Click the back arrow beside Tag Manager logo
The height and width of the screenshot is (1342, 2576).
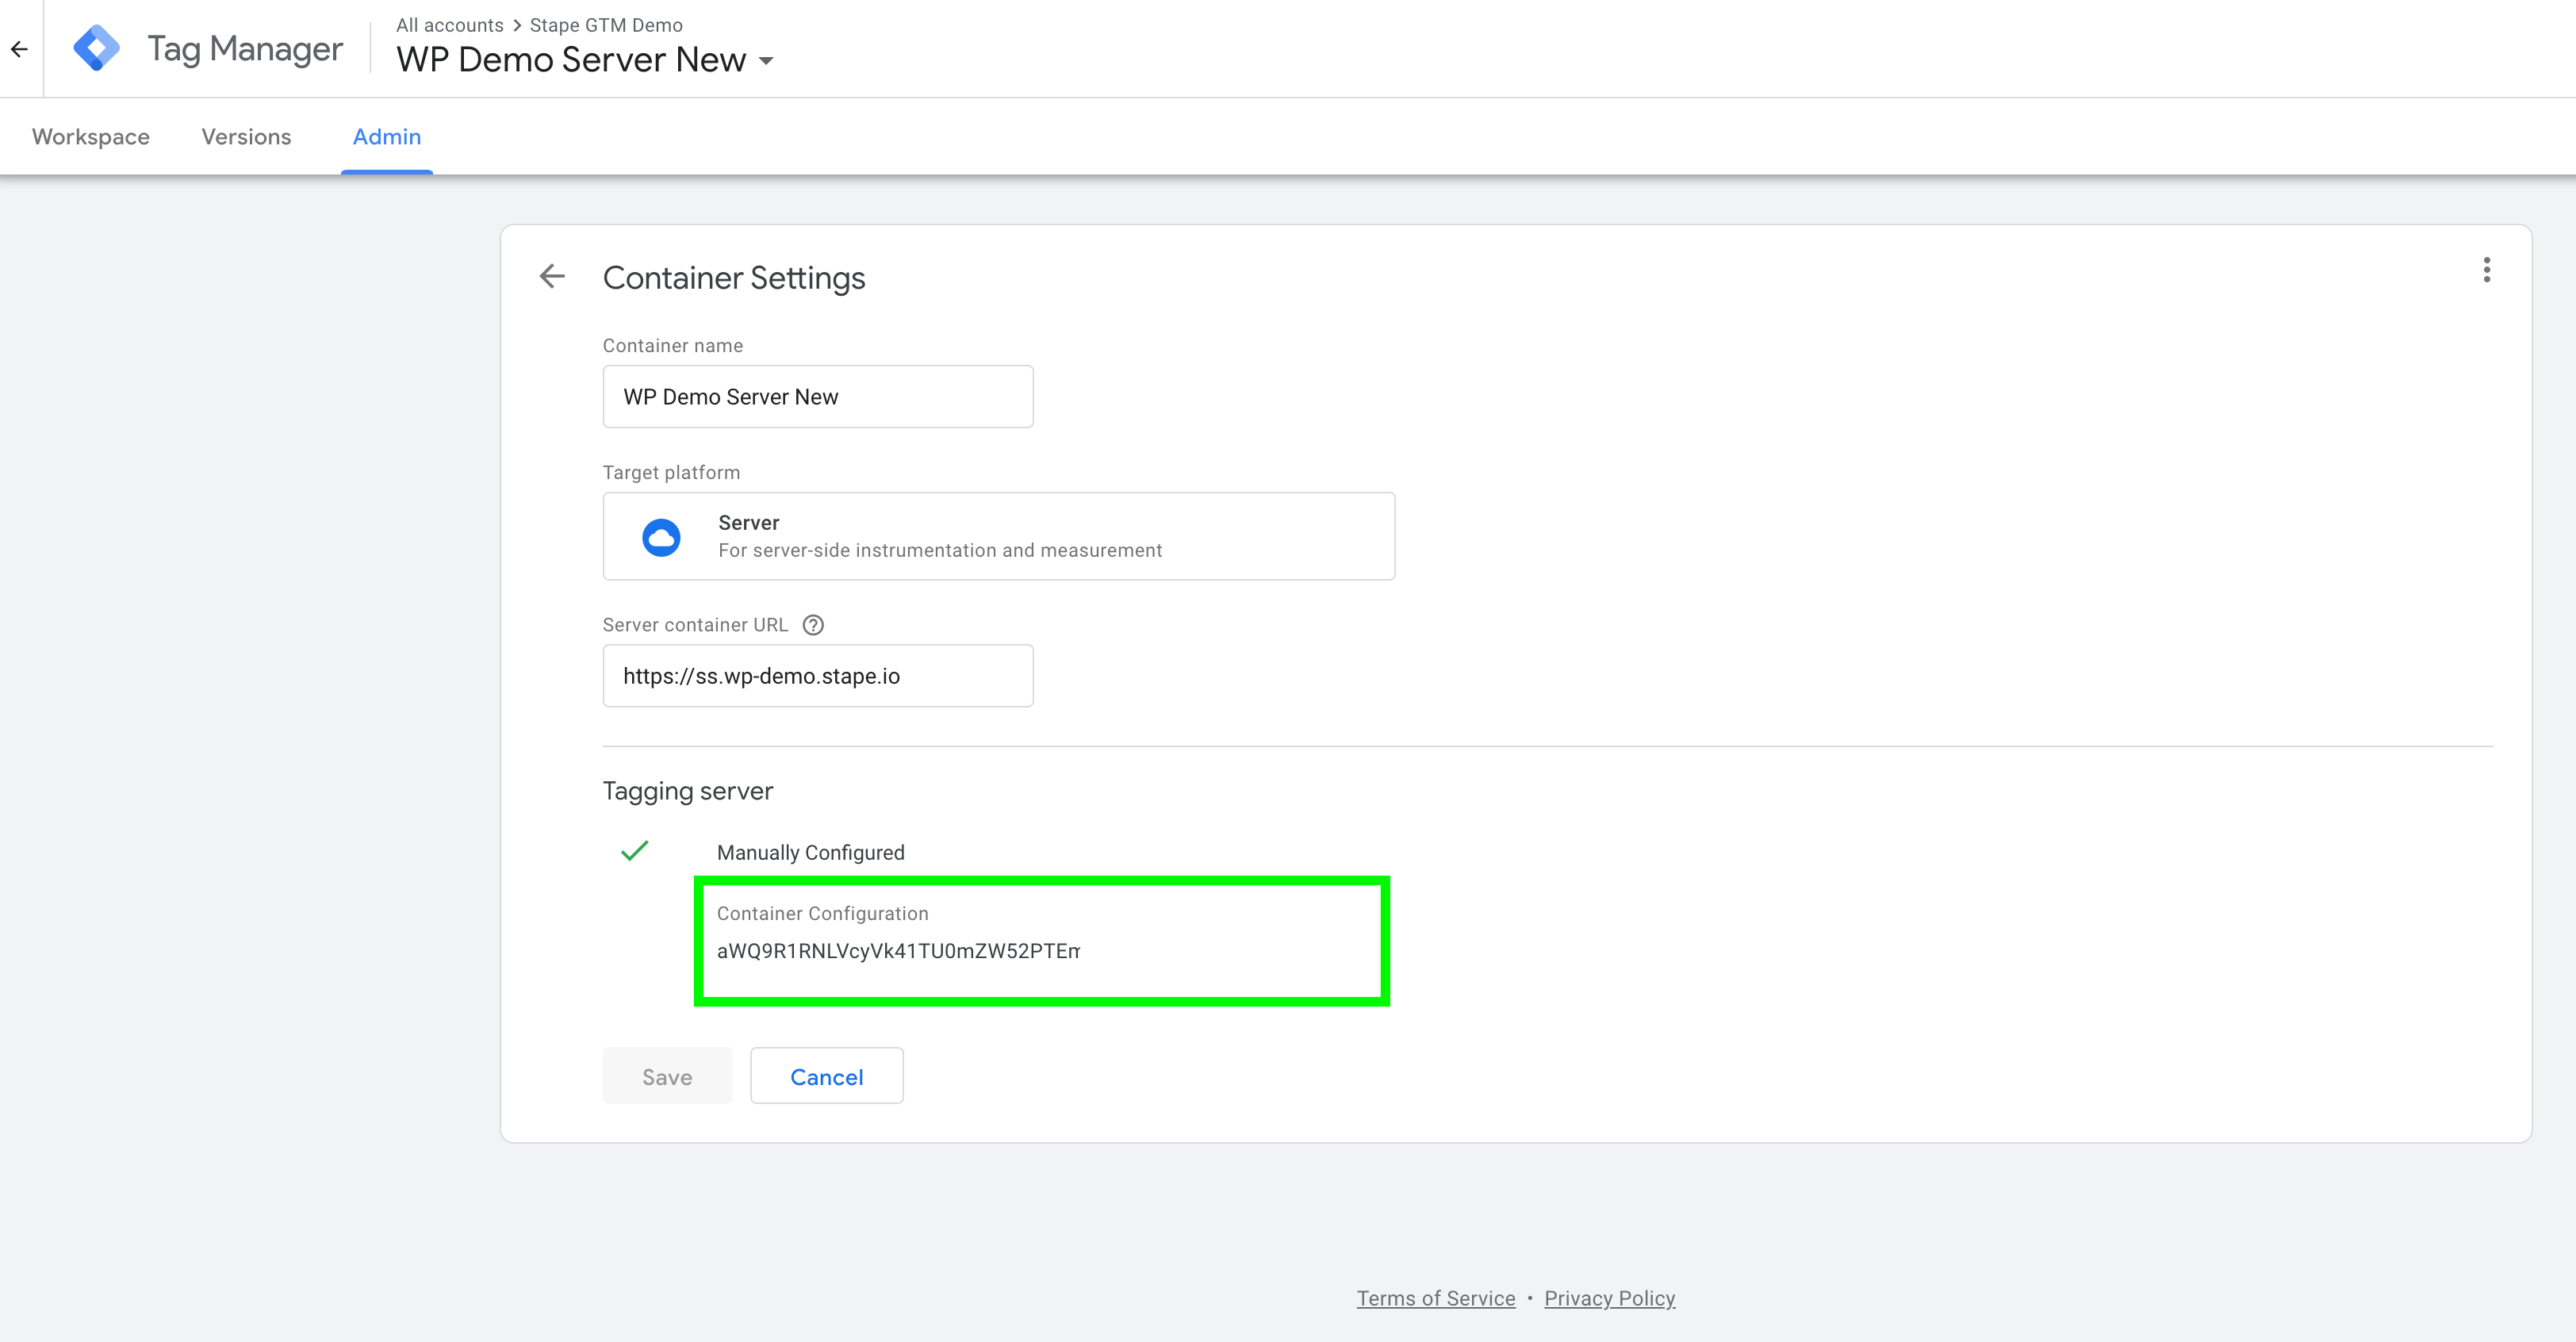pos(19,48)
